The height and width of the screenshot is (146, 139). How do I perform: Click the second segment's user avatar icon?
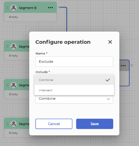pos(14,46)
